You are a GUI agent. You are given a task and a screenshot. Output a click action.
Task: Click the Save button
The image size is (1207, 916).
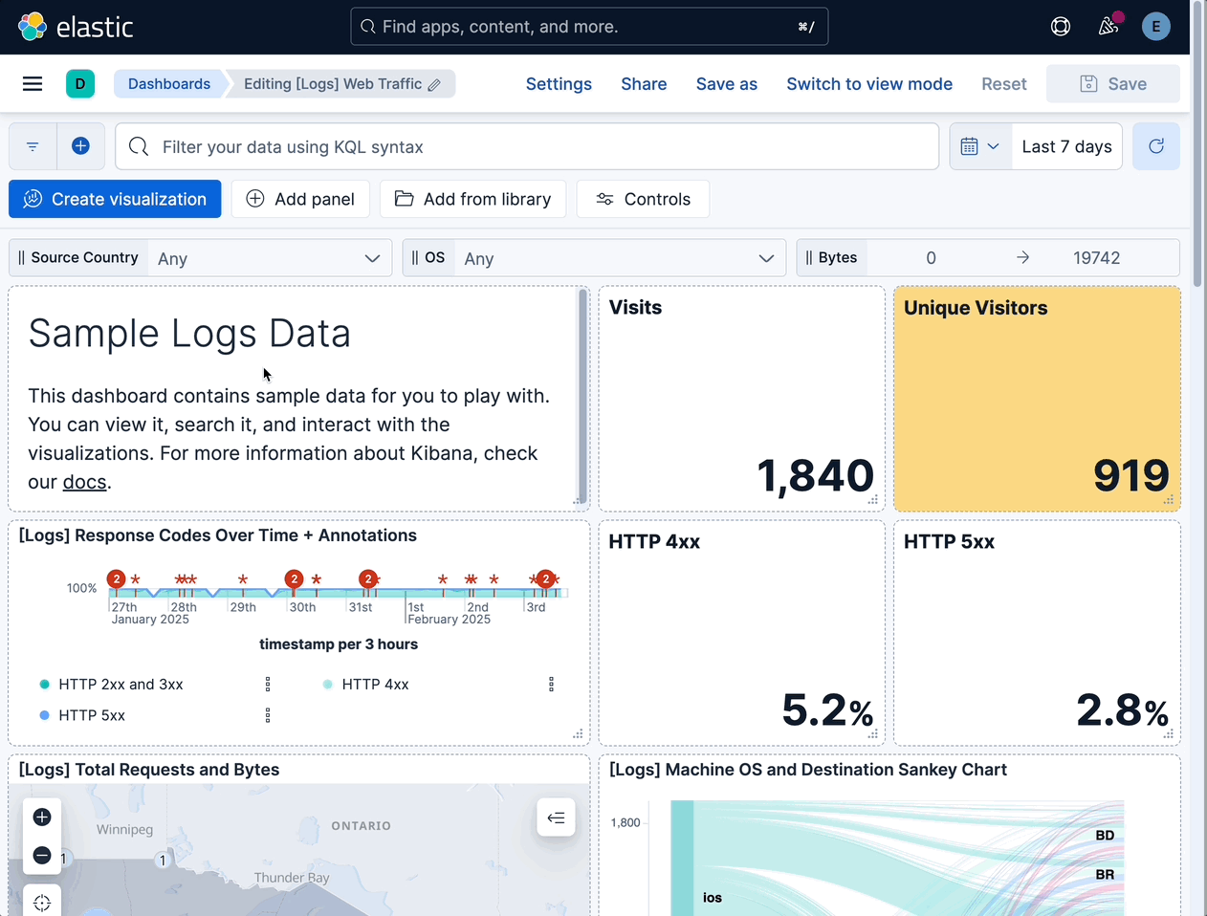click(x=1113, y=84)
